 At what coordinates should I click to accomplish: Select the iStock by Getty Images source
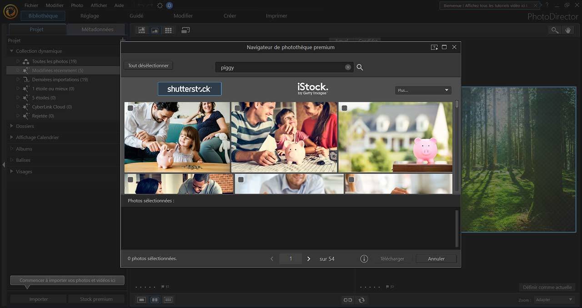(x=312, y=88)
